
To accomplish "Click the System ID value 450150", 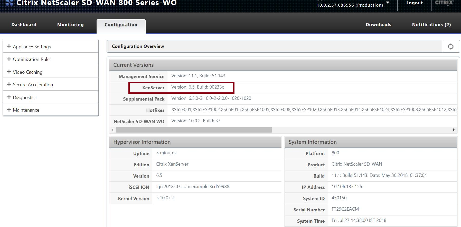I will 339,198.
